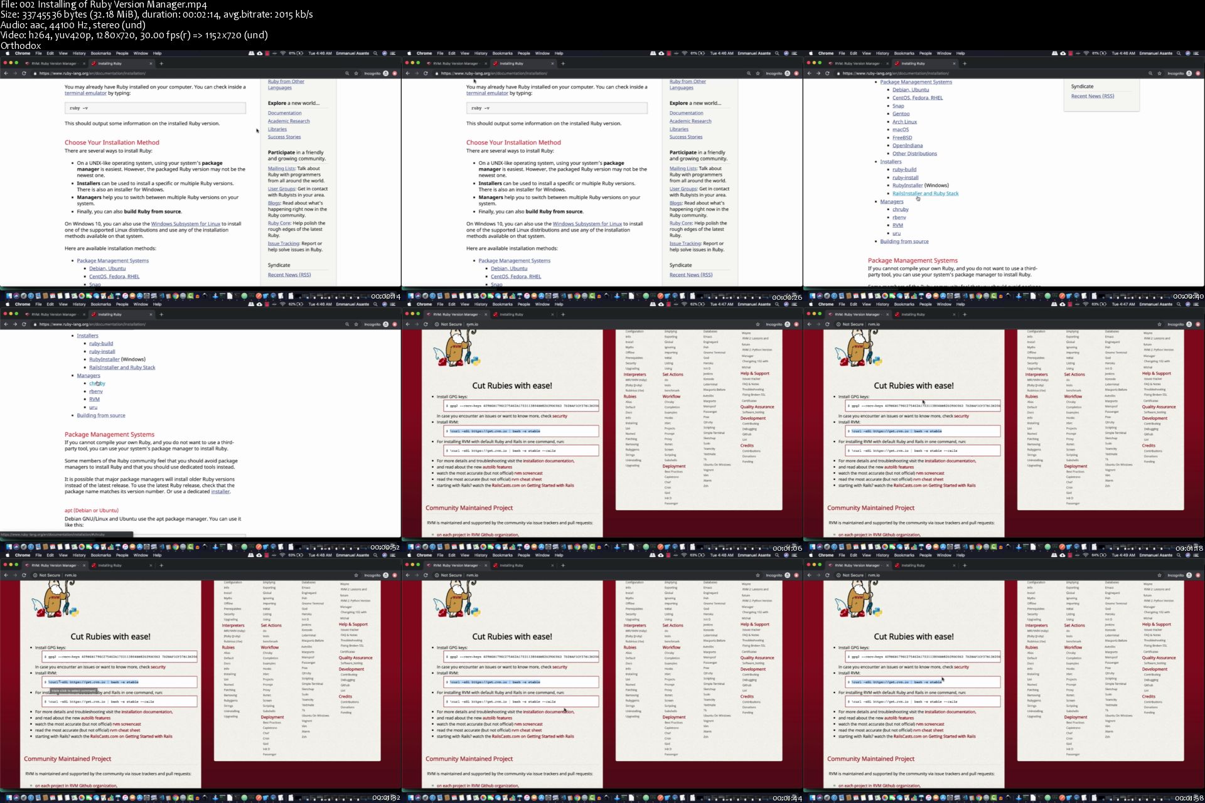This screenshot has height=803, width=1205.
Task: Click the Mailing Lists link in the 00:00:26 frame
Action: pos(683,168)
